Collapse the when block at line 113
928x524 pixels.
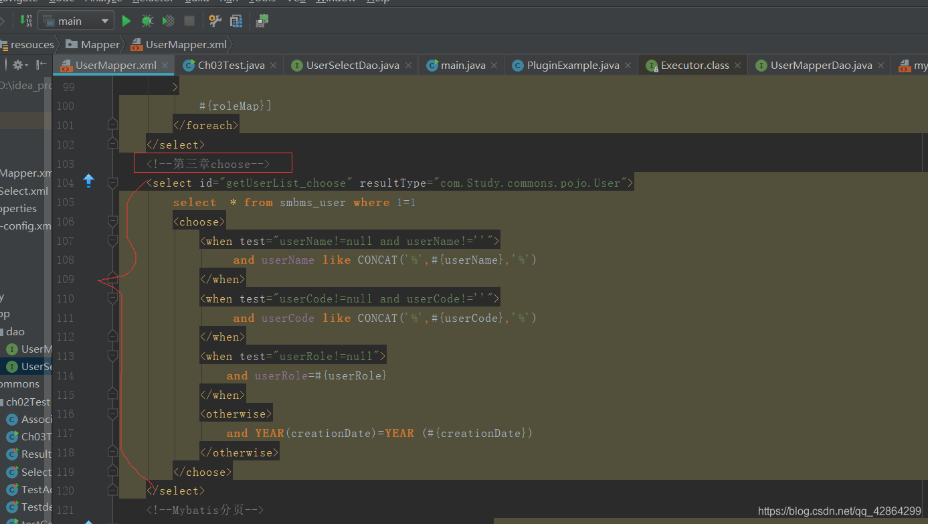[112, 356]
